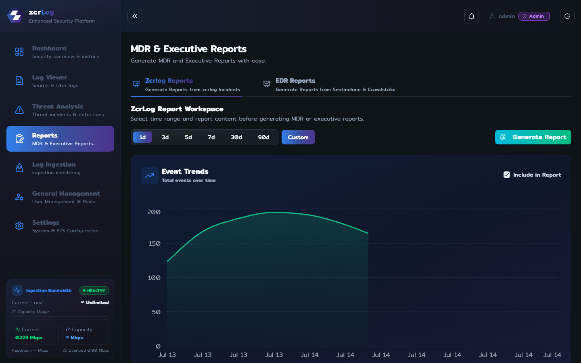
Task: Select the 3d time range
Action: pyautogui.click(x=165, y=137)
